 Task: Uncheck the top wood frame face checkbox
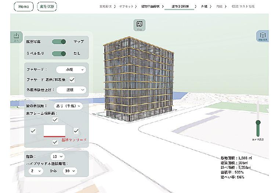55,120
